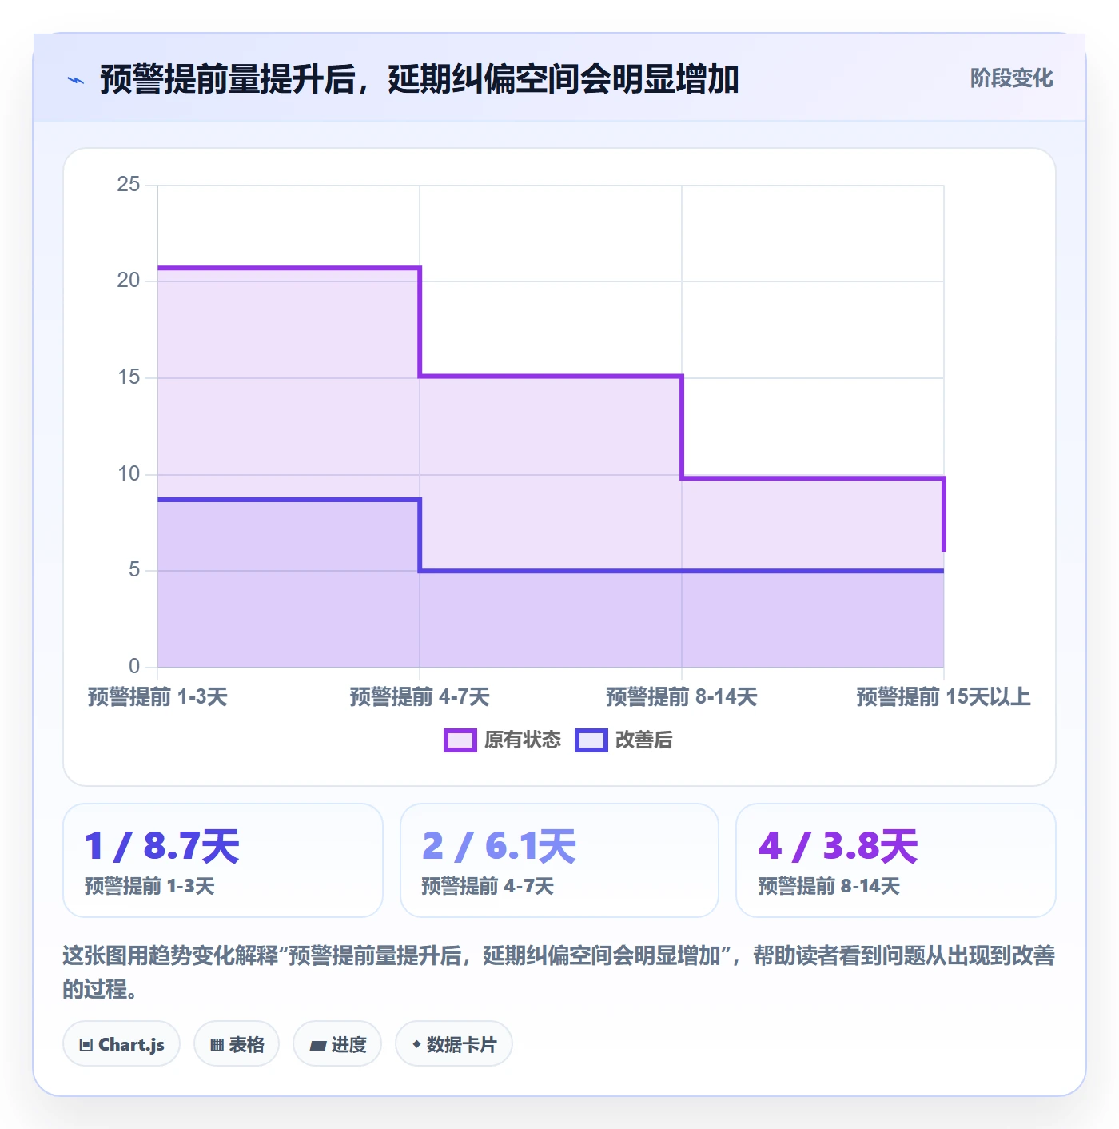Click the lightning bolt icon beside the title
This screenshot has height=1129, width=1119.
76,80
